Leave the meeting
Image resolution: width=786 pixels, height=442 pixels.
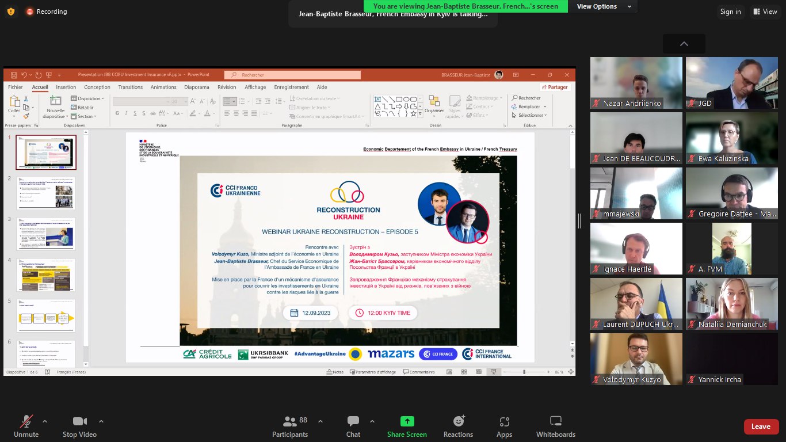coord(761,426)
